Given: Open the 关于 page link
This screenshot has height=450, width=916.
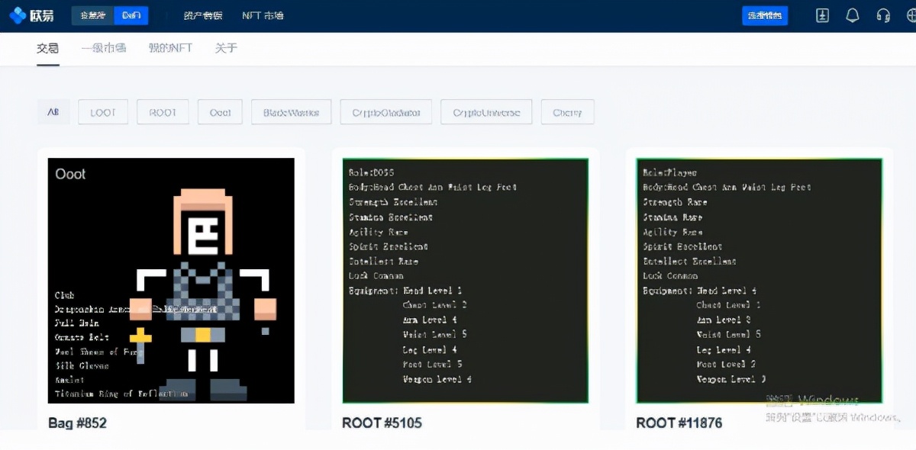Looking at the screenshot, I should click(226, 47).
